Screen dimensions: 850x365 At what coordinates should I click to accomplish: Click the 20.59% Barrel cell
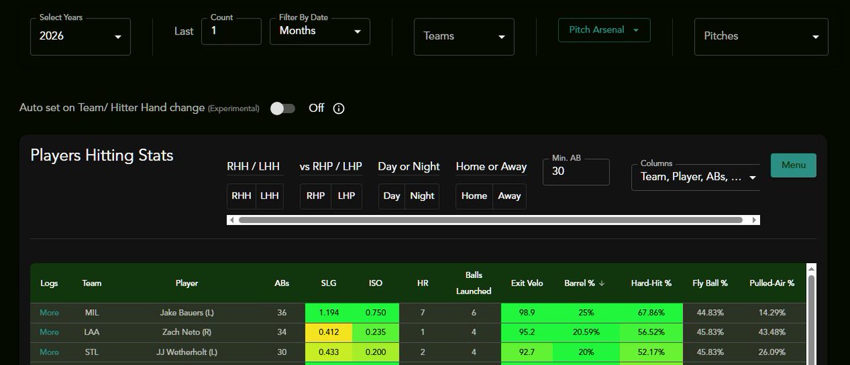pos(586,332)
